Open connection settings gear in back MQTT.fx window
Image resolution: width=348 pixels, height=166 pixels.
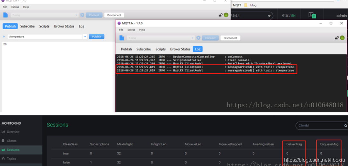click(82, 15)
